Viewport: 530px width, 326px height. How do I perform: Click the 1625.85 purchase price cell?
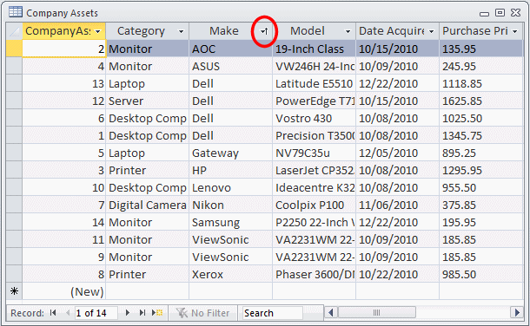pyautogui.click(x=481, y=101)
